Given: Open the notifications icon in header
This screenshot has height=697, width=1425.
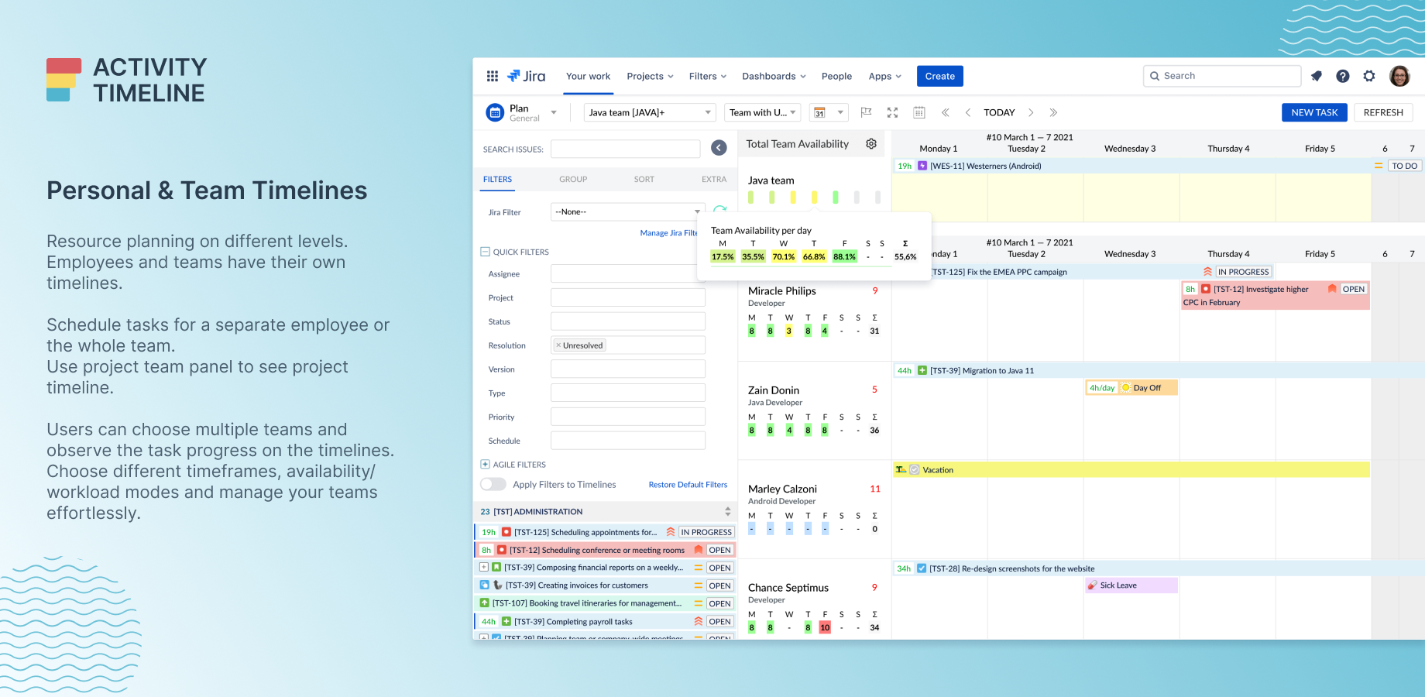Looking at the screenshot, I should [1317, 76].
